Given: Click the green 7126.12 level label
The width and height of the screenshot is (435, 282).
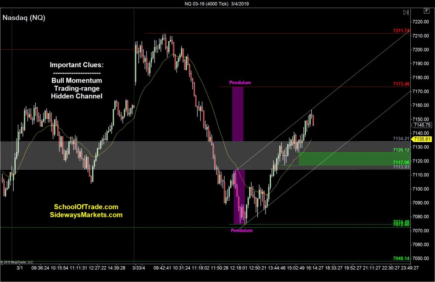Looking at the screenshot, I should (x=401, y=150).
